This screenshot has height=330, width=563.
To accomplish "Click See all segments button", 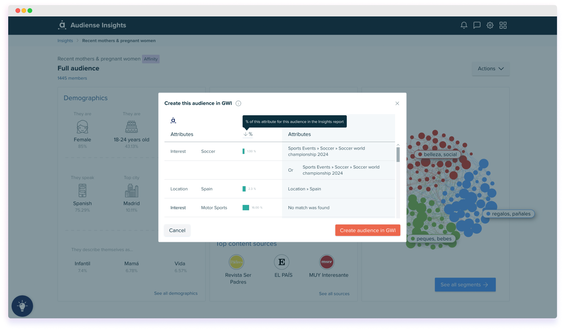I will pos(465,285).
